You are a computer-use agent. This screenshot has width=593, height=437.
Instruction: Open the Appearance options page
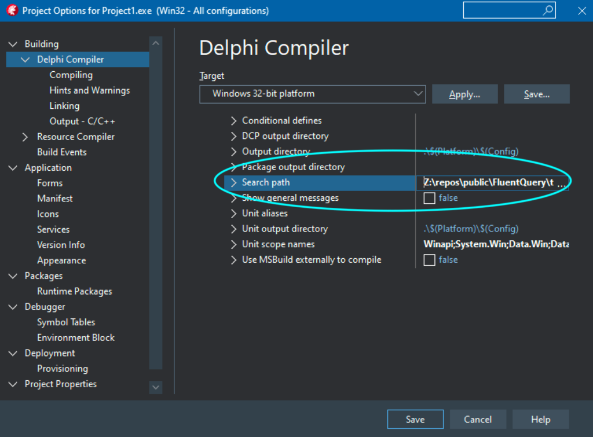(61, 260)
